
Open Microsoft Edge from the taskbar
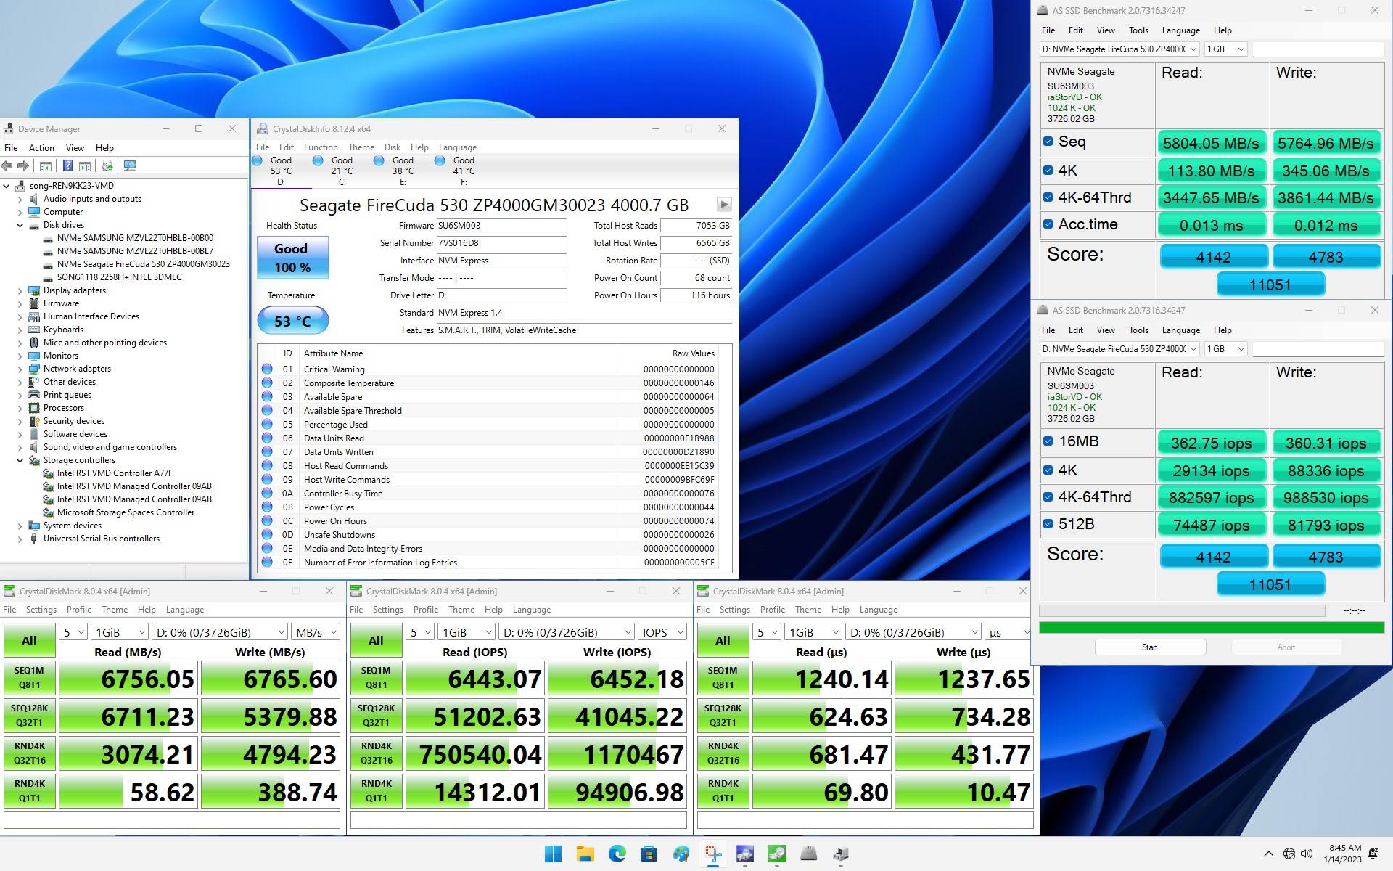click(617, 854)
